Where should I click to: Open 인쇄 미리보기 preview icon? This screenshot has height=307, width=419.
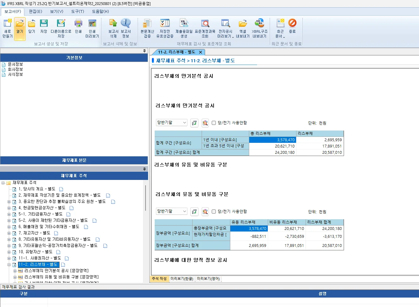click(92, 28)
